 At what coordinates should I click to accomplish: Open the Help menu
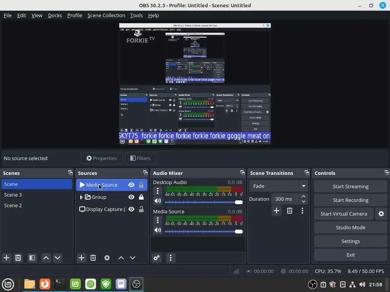[153, 15]
